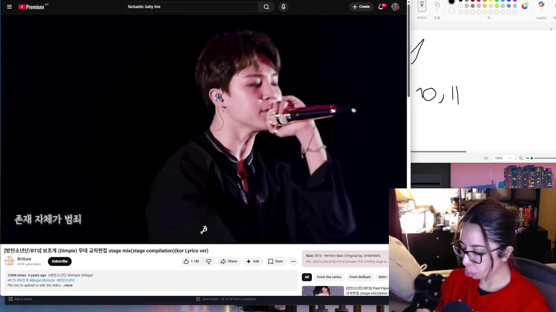The image size is (556, 312).
Task: Open the 100% zoom dropdown in Paint
Action: (503, 158)
